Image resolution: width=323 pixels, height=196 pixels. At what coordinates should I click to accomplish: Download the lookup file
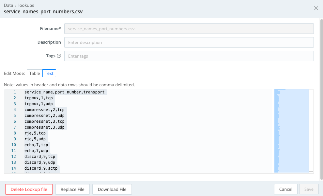[112, 189]
